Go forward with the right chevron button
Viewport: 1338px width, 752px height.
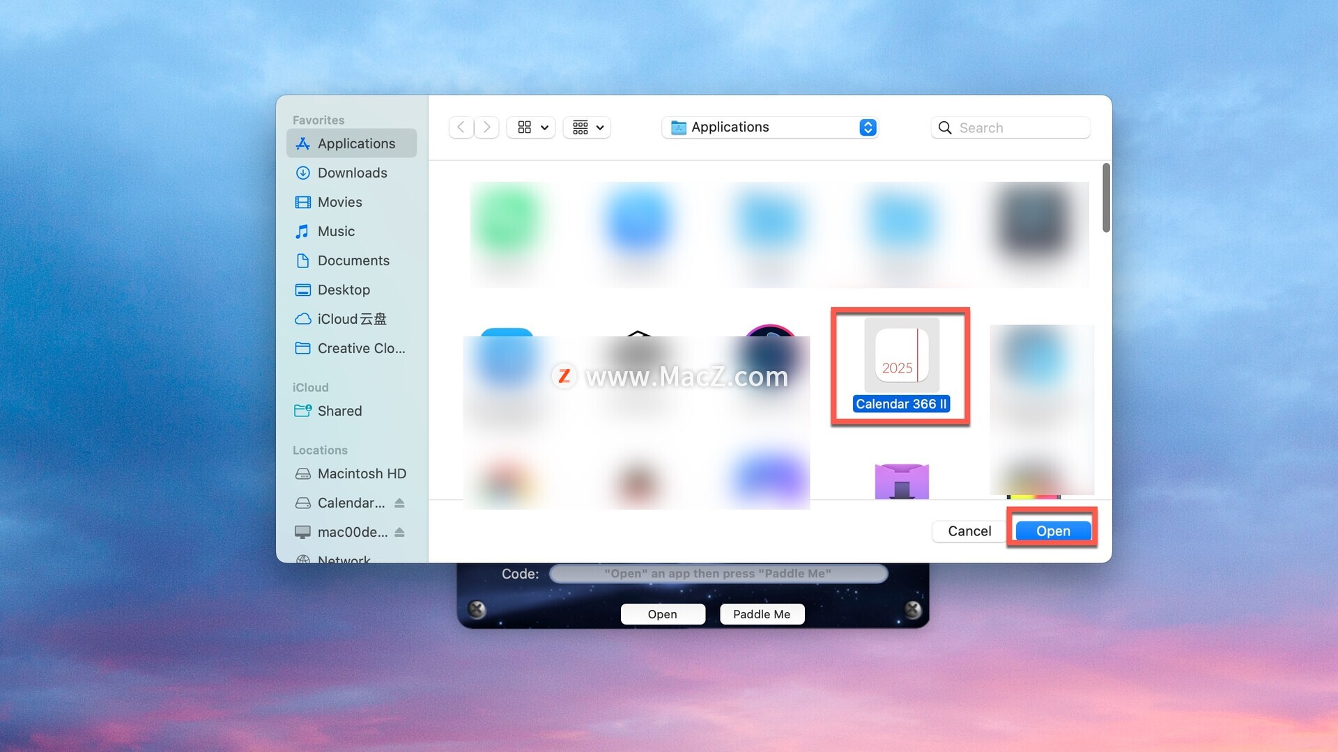(486, 127)
